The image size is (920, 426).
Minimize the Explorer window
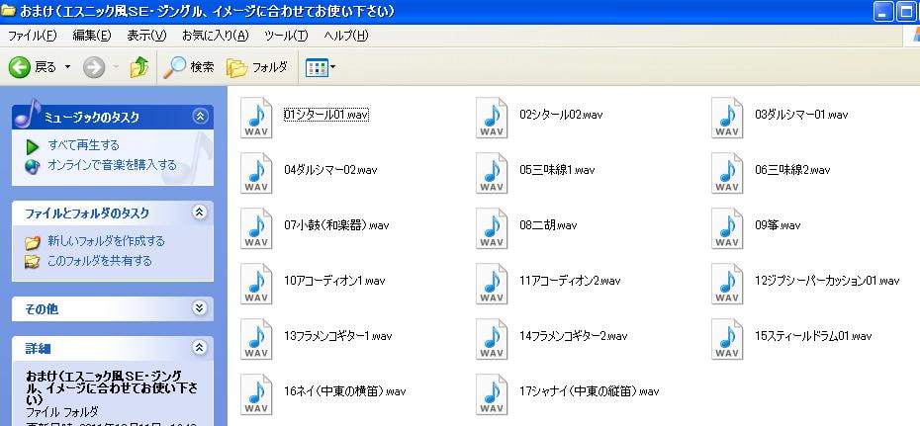click(883, 12)
